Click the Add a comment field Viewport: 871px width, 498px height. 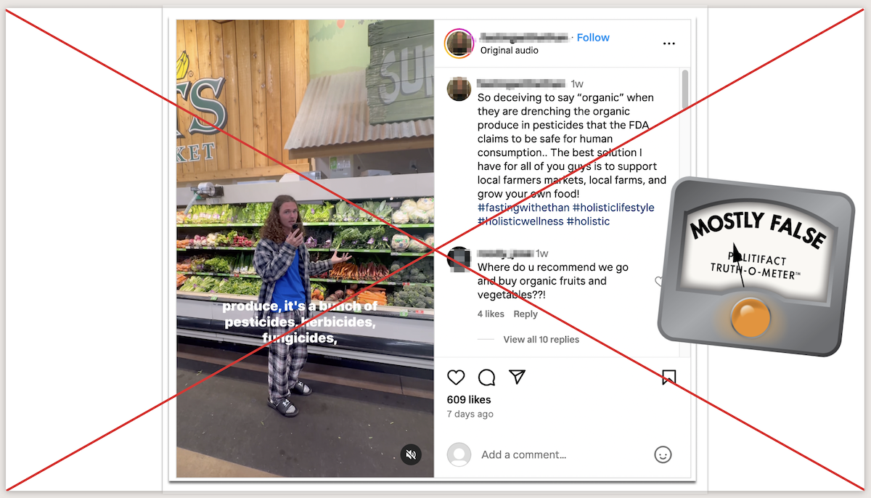coord(563,454)
